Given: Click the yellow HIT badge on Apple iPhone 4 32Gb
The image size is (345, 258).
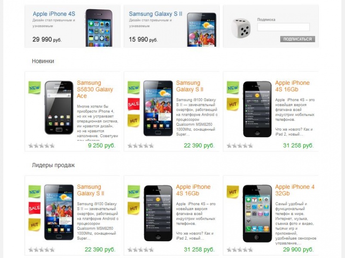Looking at the screenshot, I should tap(233, 192).
